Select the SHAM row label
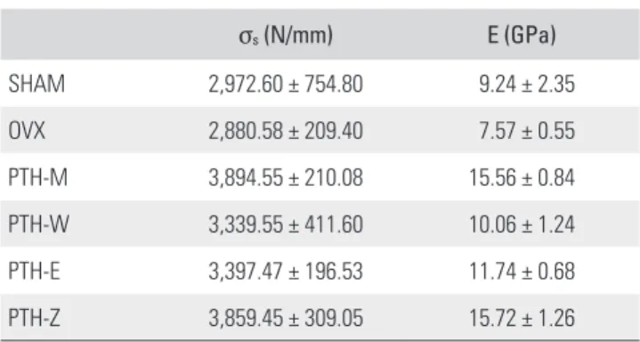The image size is (640, 342). (36, 85)
